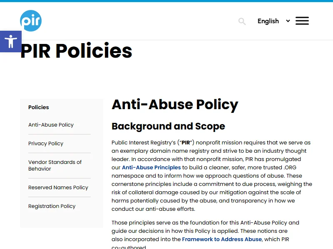Click the Background and Scope heading

pyautogui.click(x=168, y=126)
